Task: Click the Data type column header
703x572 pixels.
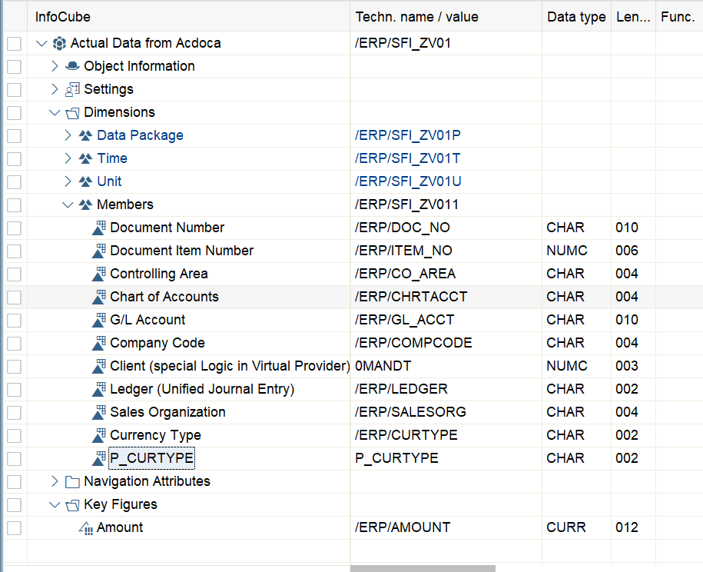Action: click(x=576, y=17)
